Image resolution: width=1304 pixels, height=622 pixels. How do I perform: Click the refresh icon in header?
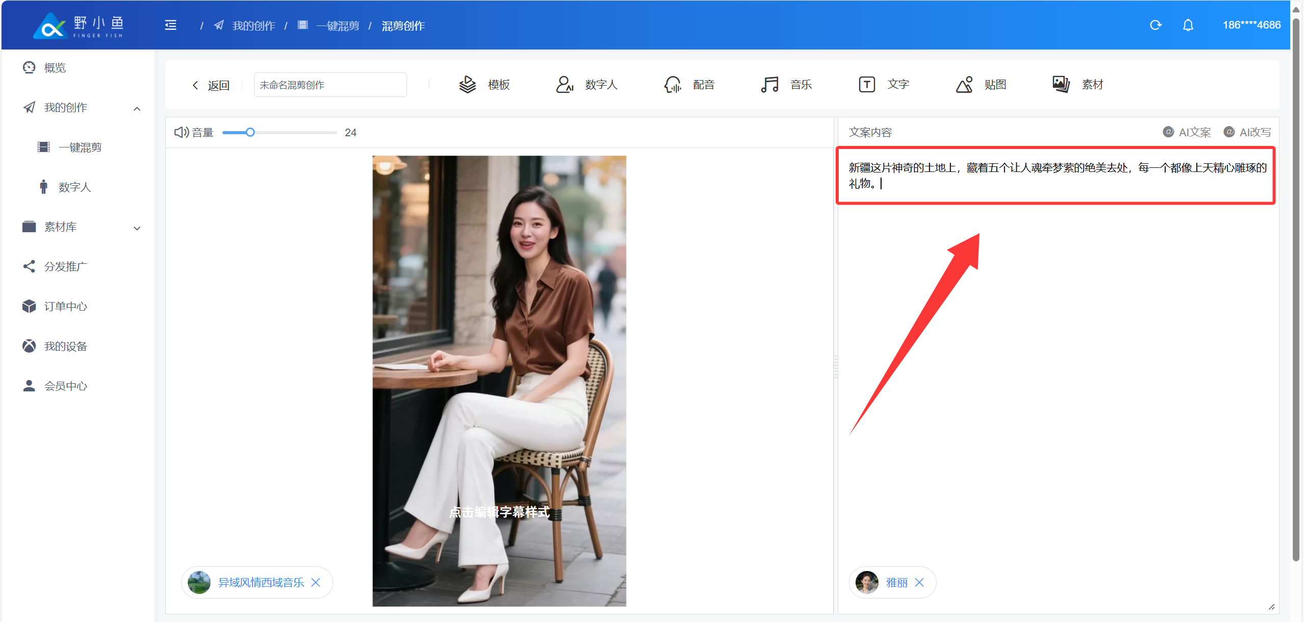[1156, 25]
